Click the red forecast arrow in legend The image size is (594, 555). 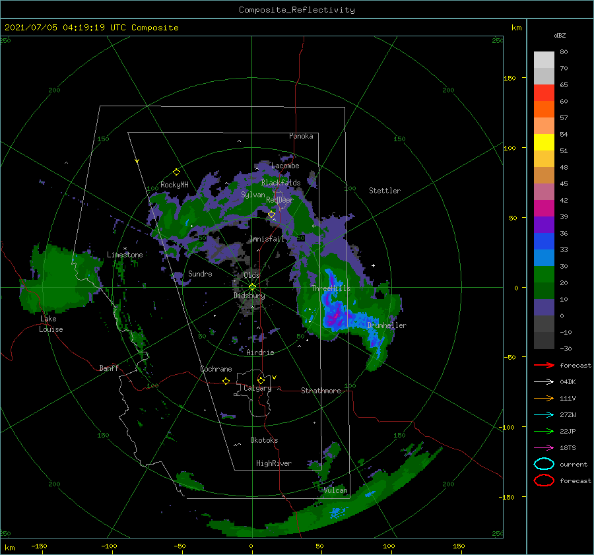(544, 365)
